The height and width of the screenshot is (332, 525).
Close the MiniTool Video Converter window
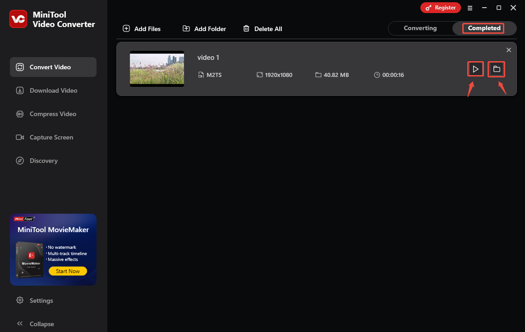pos(513,8)
